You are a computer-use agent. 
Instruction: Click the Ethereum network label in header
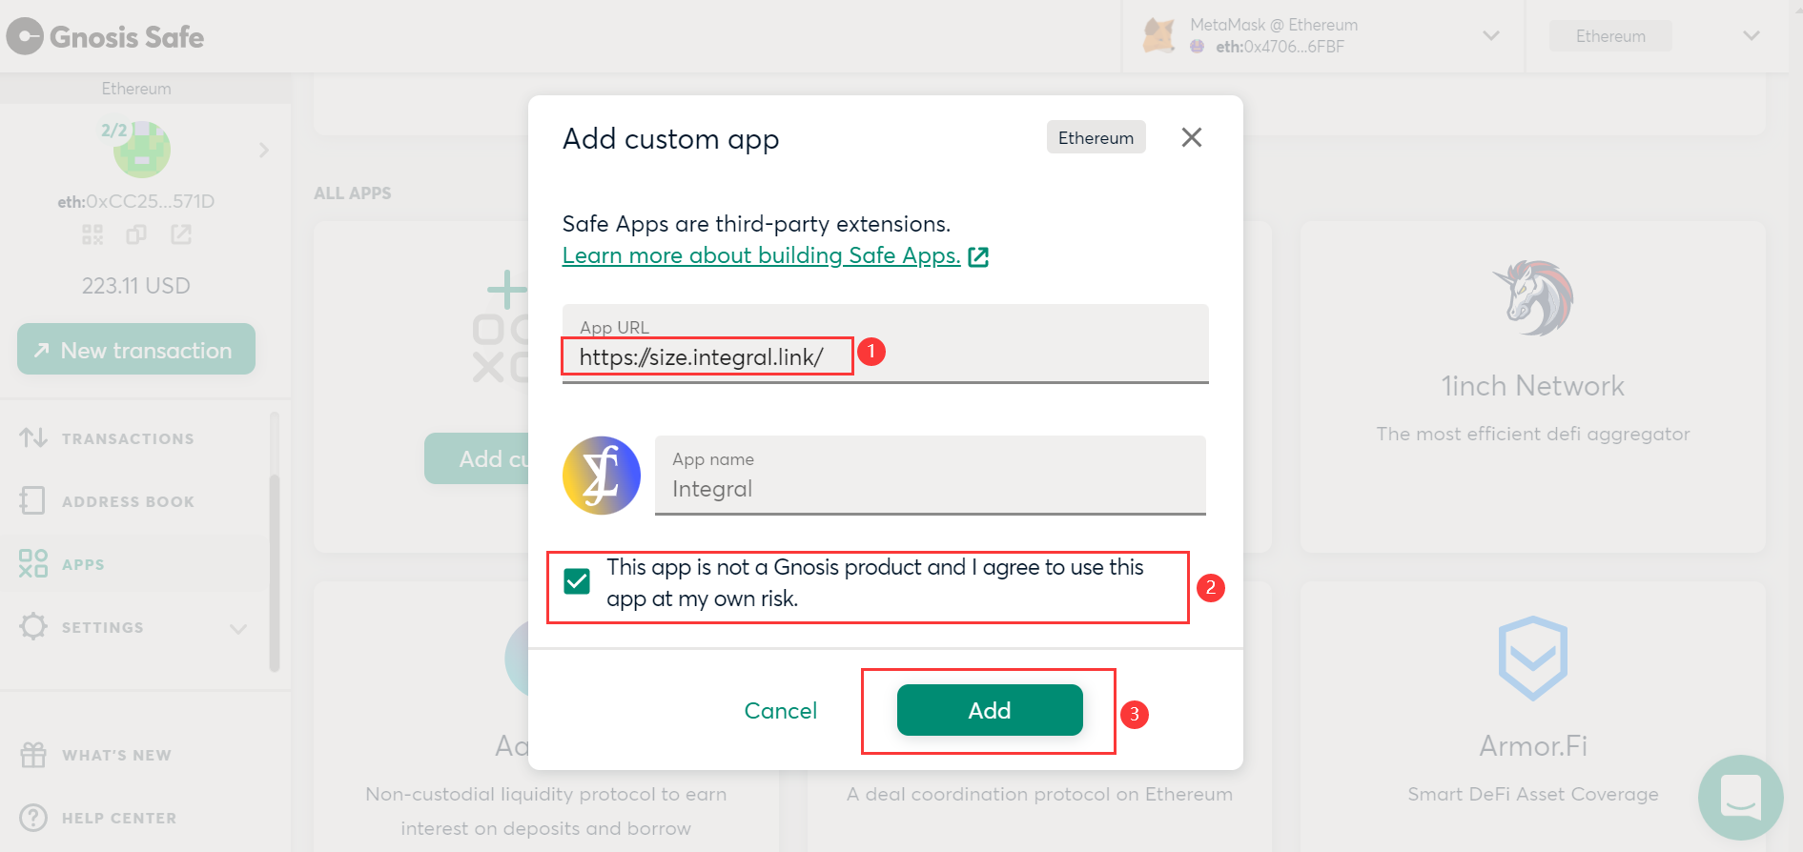coord(1610,36)
